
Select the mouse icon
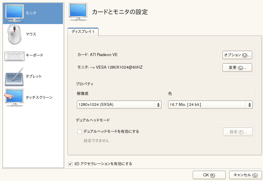pyautogui.click(x=15, y=34)
